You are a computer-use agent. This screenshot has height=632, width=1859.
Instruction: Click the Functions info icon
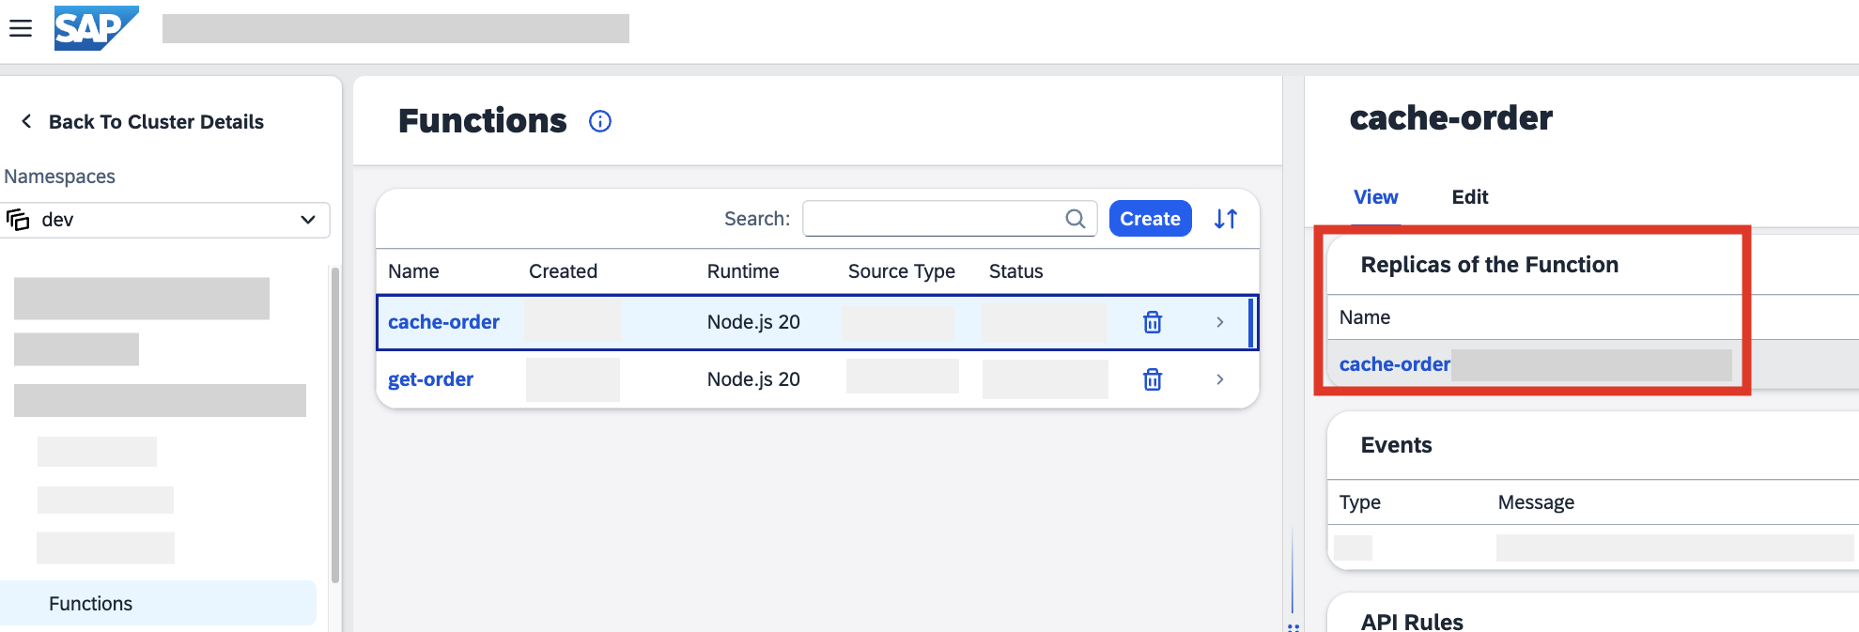point(600,121)
